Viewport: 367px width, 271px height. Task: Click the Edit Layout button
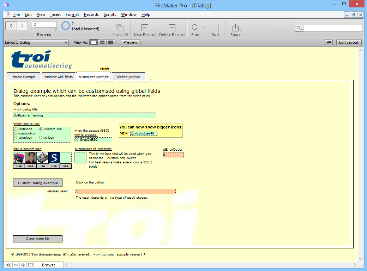tap(349, 42)
